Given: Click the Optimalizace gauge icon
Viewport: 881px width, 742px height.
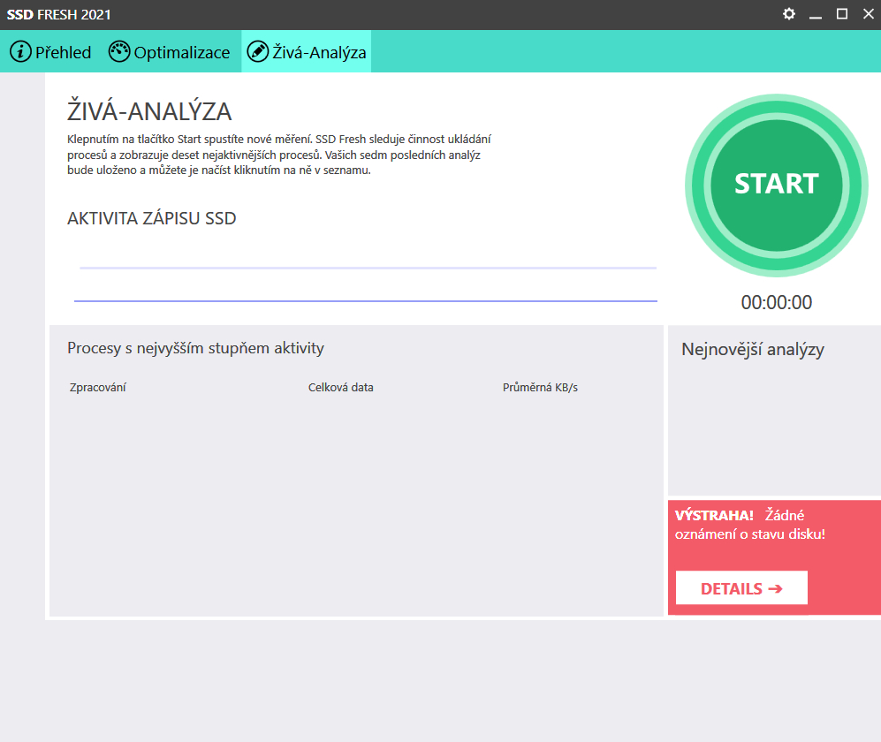Looking at the screenshot, I should 119,51.
